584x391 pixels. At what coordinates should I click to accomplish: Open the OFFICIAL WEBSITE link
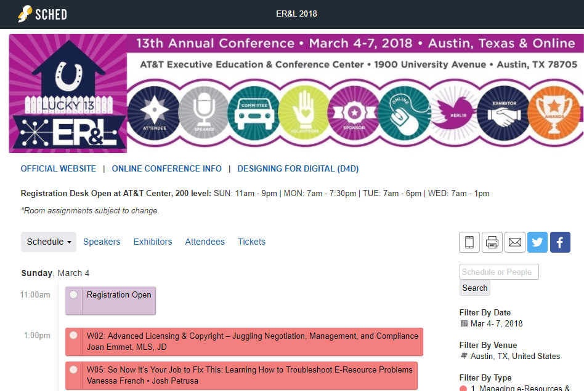59,168
